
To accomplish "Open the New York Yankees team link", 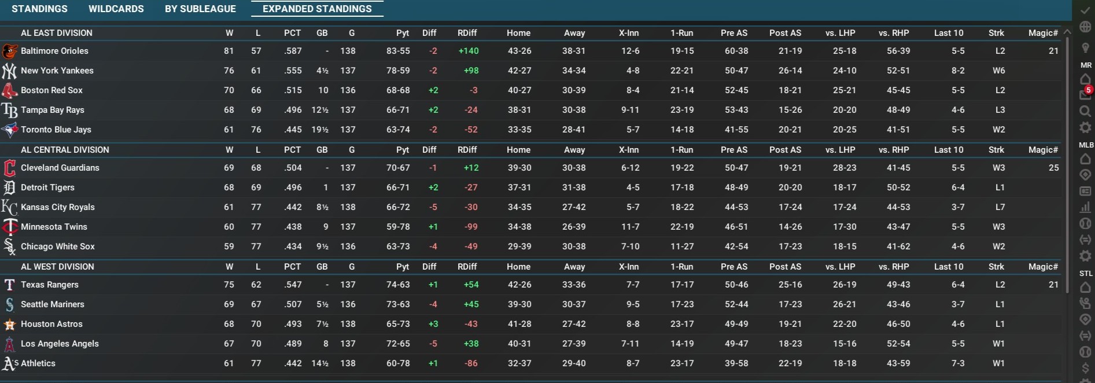I will 57,71.
